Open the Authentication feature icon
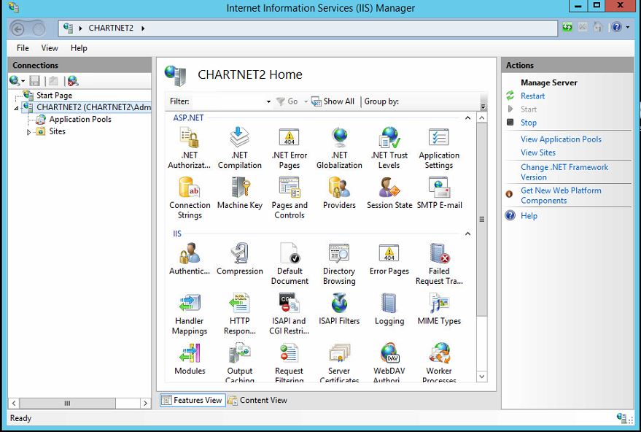 pos(190,259)
